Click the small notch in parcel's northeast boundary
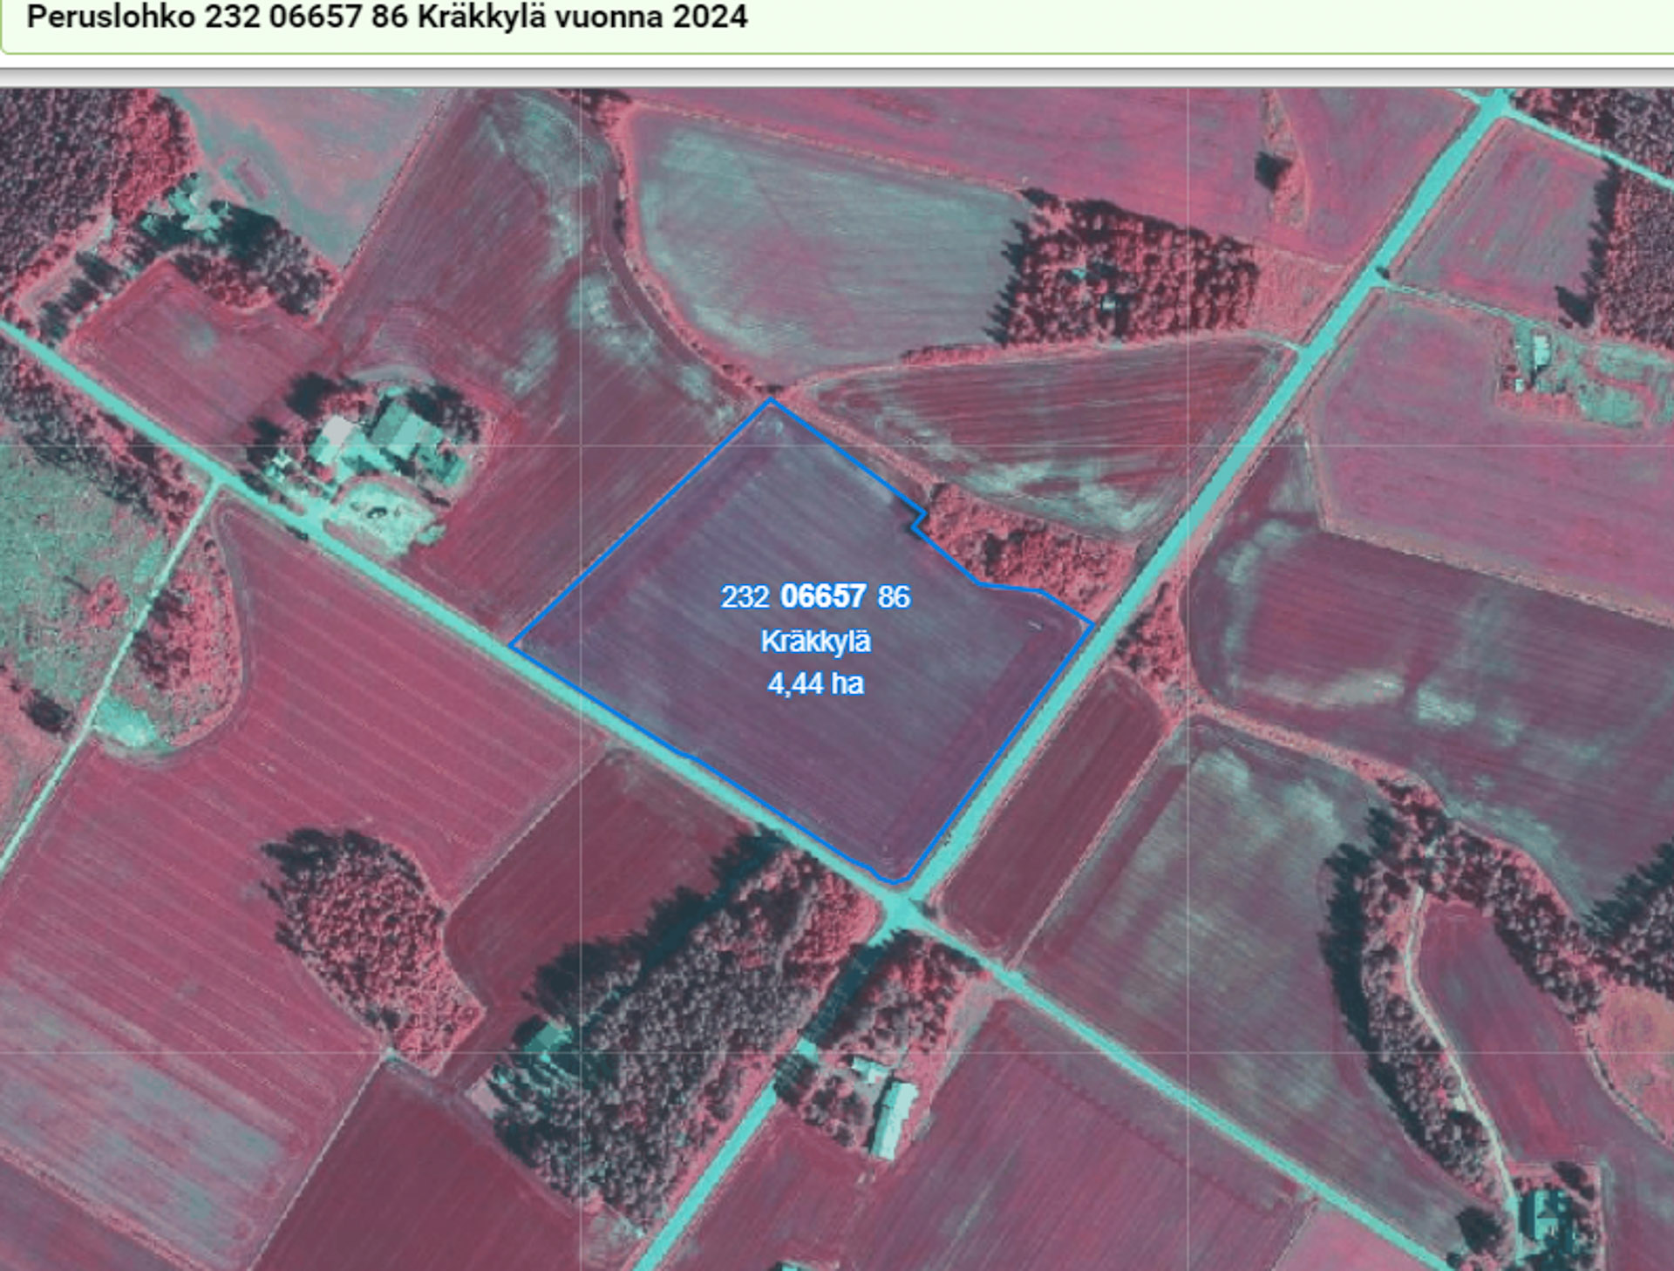This screenshot has width=1674, height=1271. click(918, 520)
